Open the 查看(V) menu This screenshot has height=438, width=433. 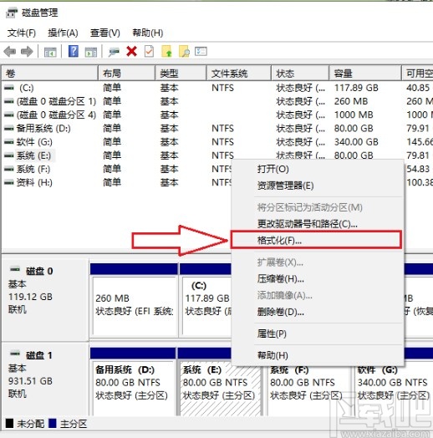pos(105,33)
